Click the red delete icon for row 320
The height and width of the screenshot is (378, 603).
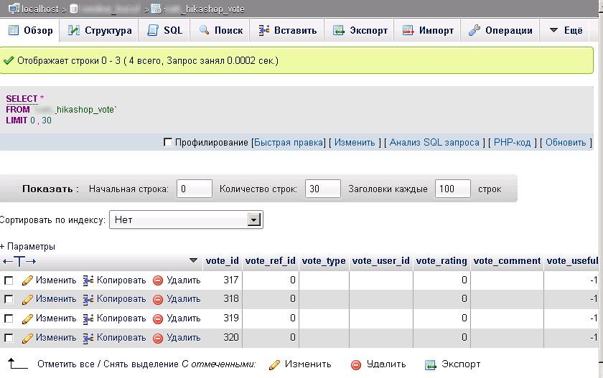pyautogui.click(x=158, y=337)
